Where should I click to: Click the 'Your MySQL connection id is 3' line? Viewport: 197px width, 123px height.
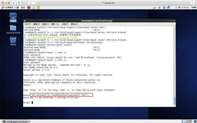click(x=40, y=67)
